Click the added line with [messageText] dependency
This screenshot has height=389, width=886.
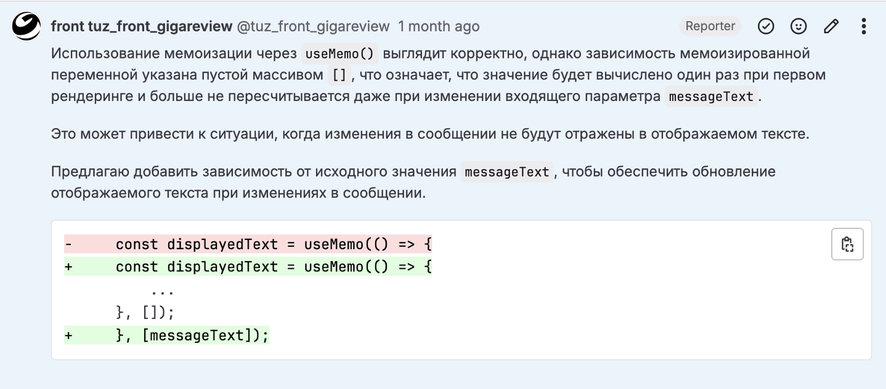pyautogui.click(x=167, y=335)
